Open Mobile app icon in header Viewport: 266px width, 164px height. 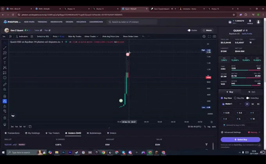250,22
